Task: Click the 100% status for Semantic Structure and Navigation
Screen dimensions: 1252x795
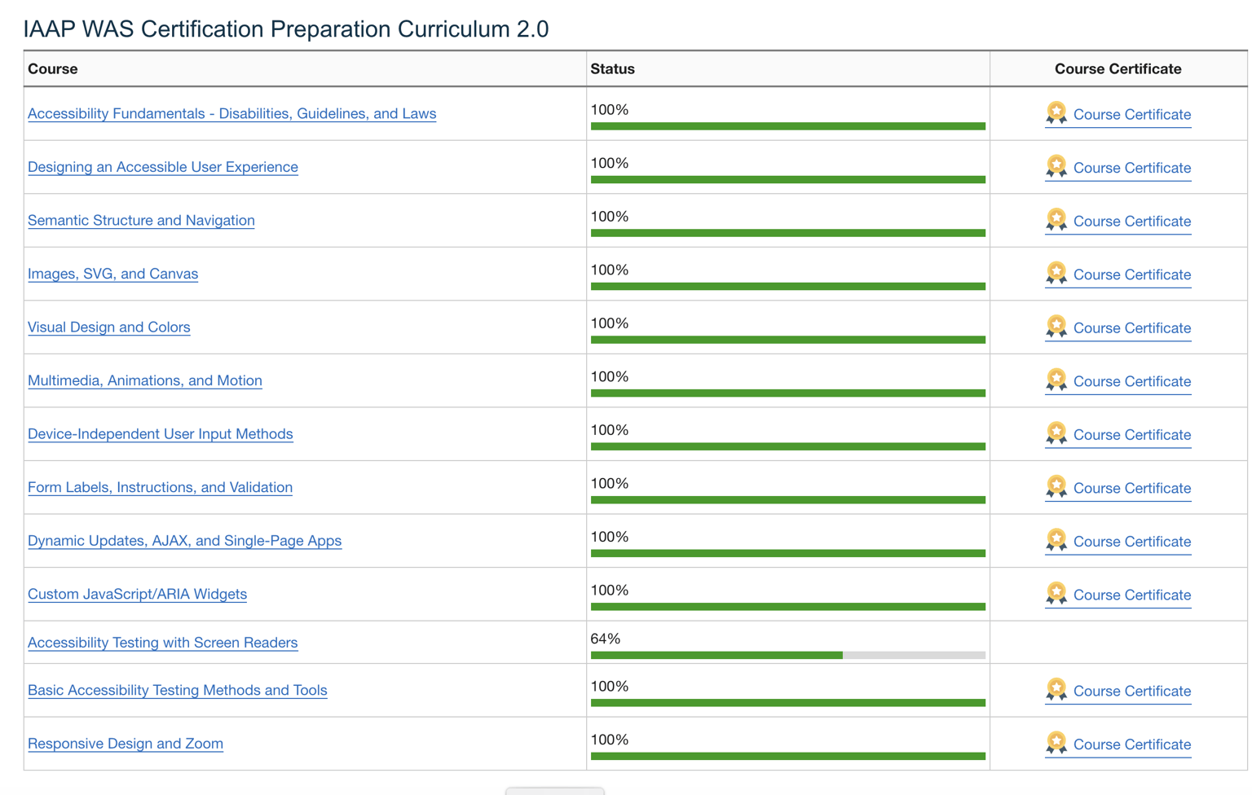Action: pyautogui.click(x=610, y=217)
